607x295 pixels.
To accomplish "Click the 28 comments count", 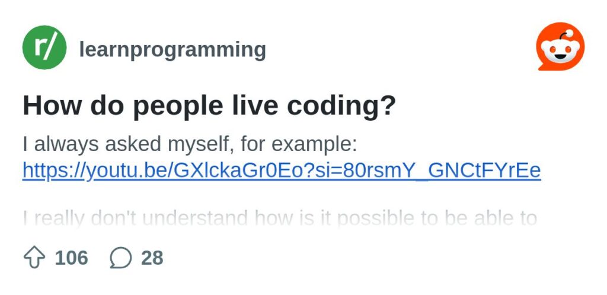I will pos(152,258).
